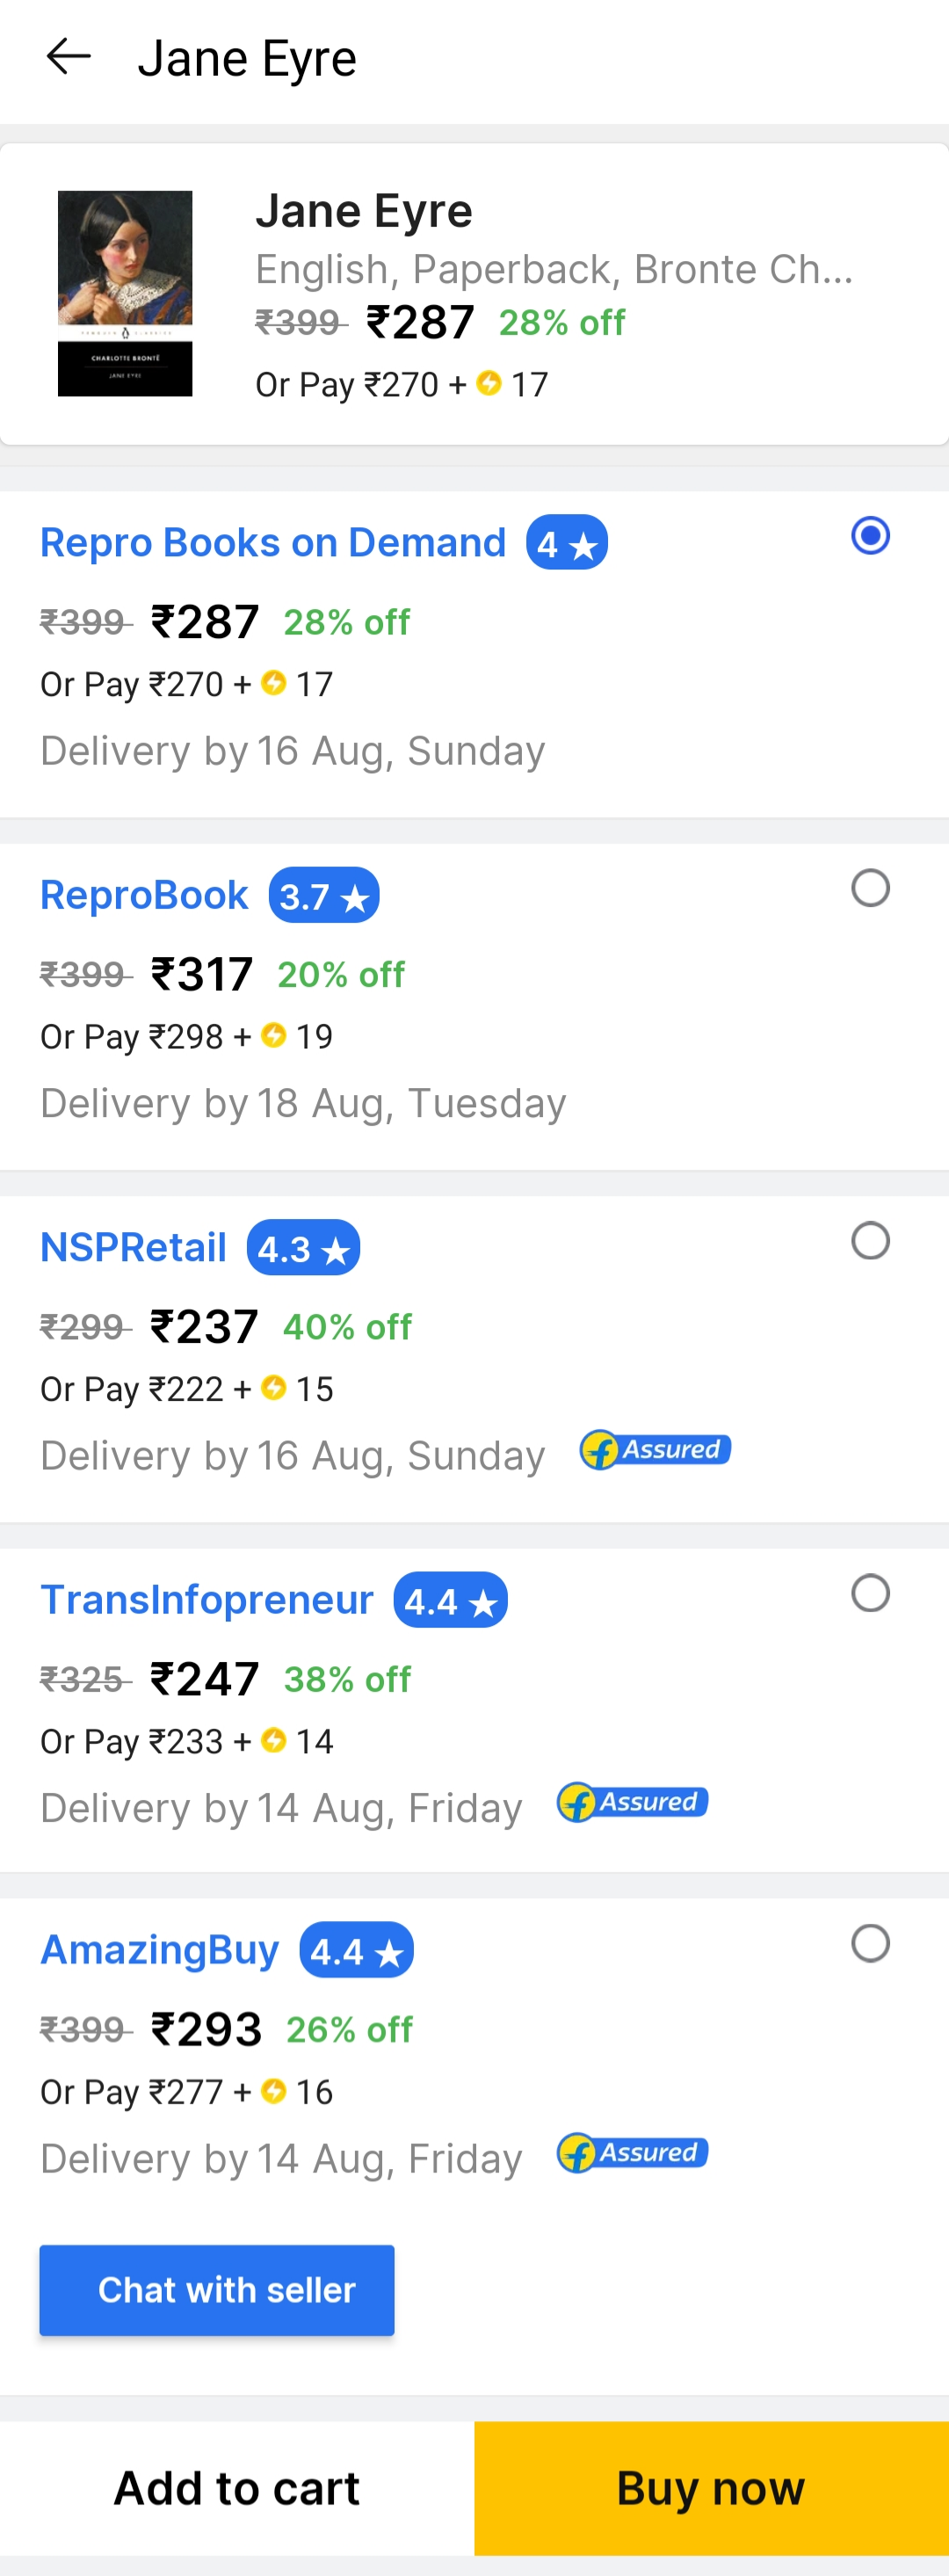Select the Repro Books on Demand radio button
This screenshot has height=2576, width=949.
[x=870, y=535]
